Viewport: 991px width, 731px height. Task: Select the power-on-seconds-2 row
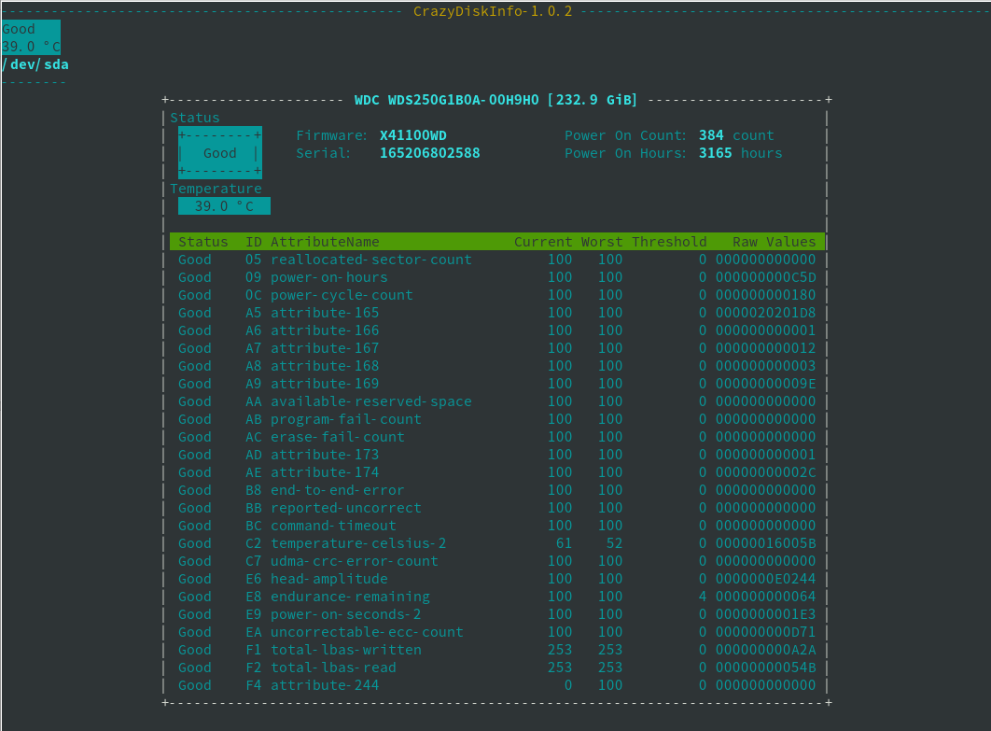point(497,613)
